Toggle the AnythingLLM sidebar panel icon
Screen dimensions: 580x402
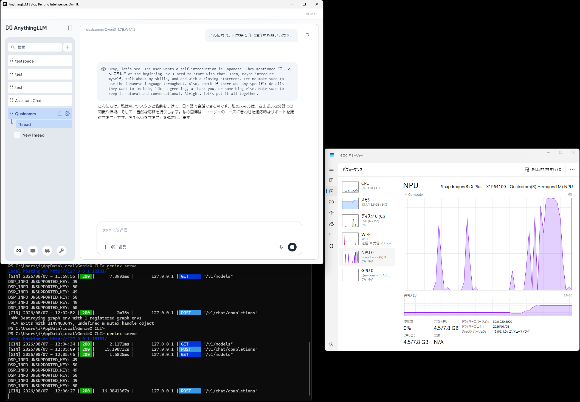[x=69, y=28]
